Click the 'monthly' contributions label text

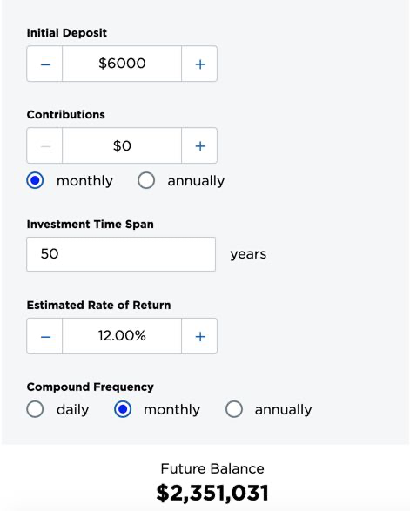(x=84, y=181)
